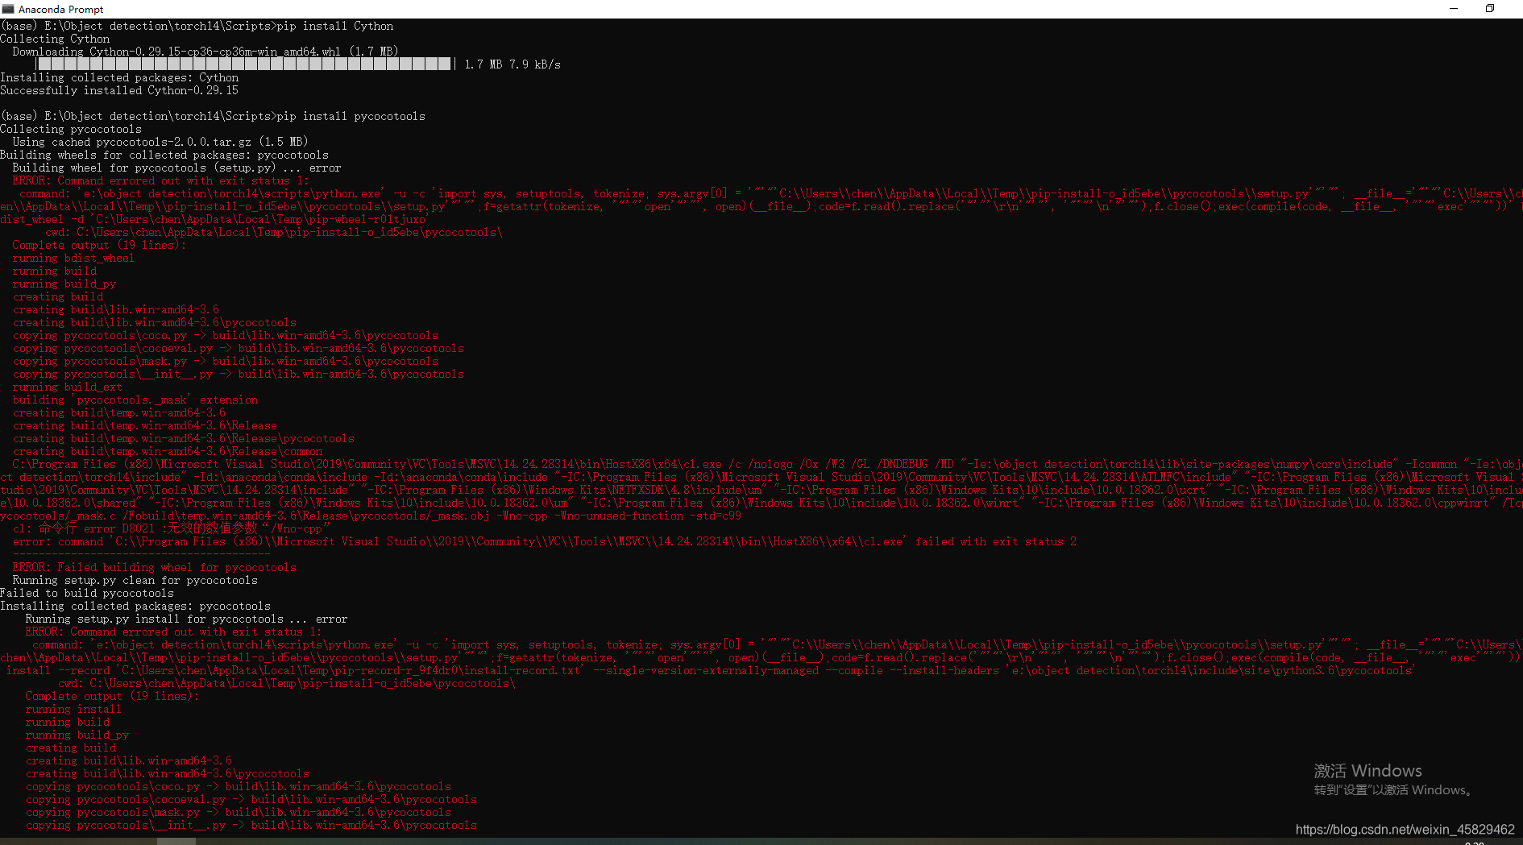
Task: Click 'cl.exe failed with exit status 2' line
Action: [544, 541]
